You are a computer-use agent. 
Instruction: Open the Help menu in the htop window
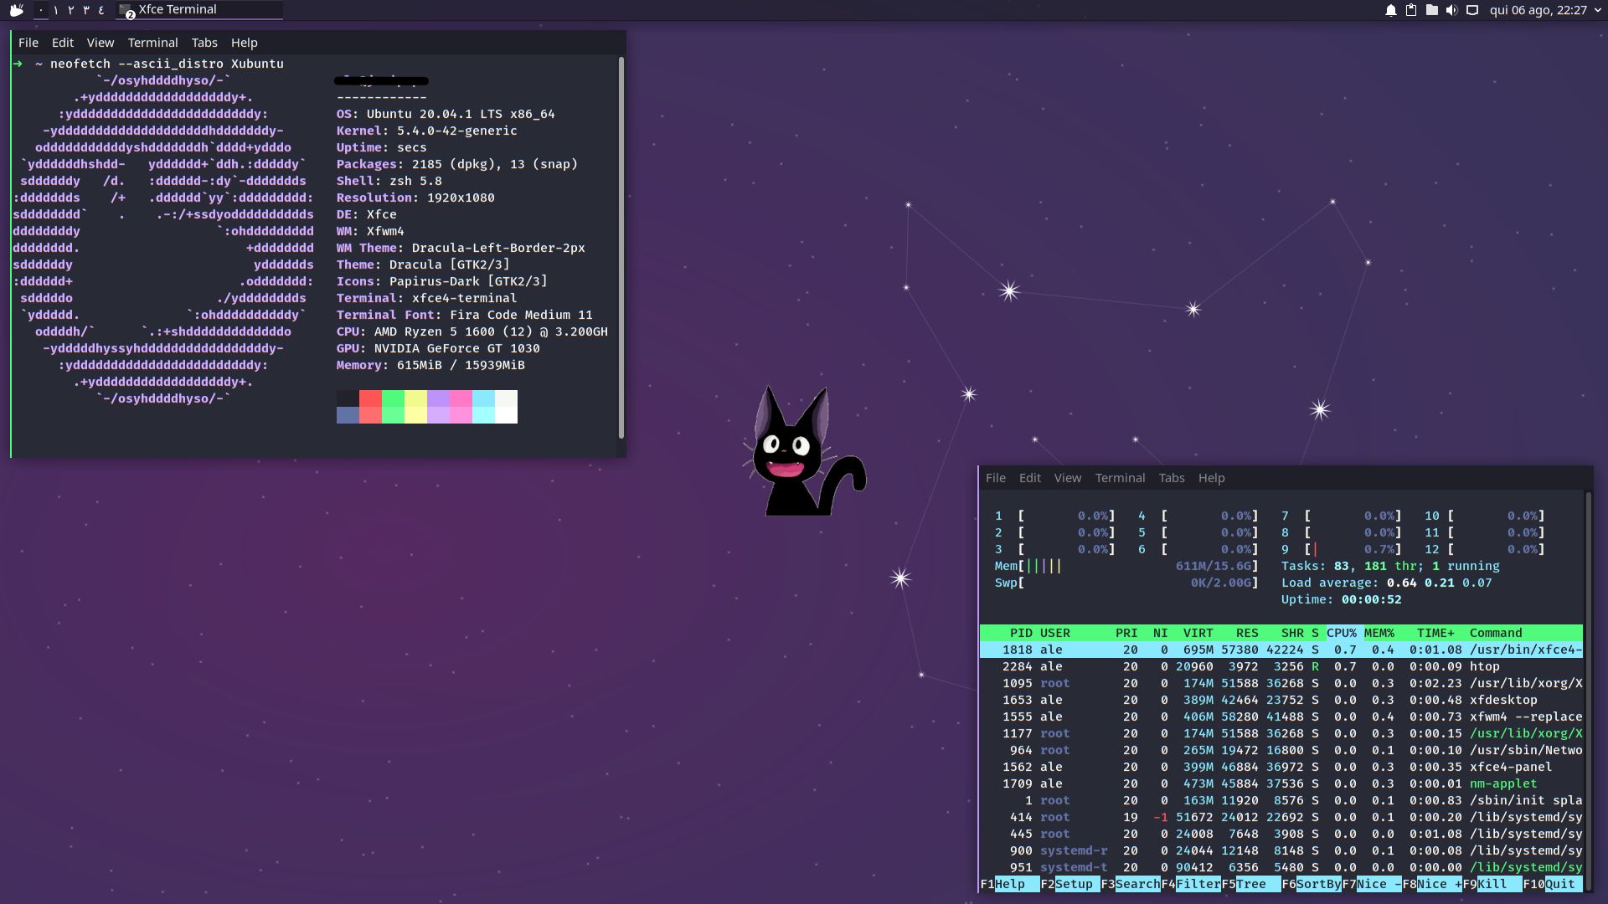[x=1211, y=477]
